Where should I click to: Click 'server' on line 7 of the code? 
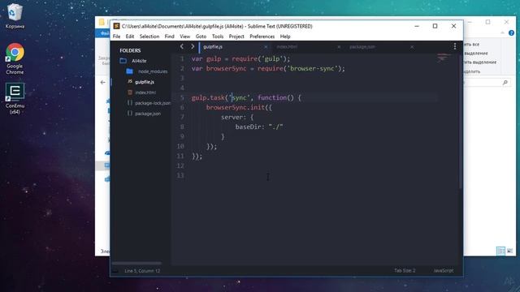[x=232, y=117]
